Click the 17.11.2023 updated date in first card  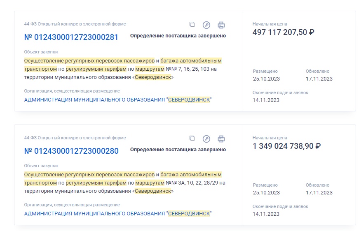click(x=319, y=79)
